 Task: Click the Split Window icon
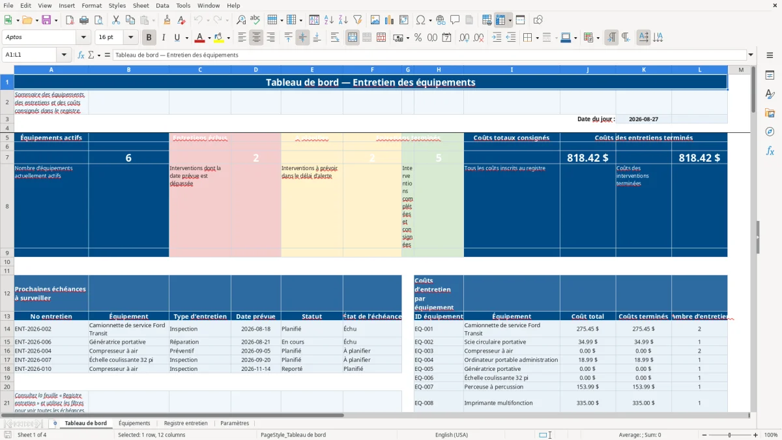tap(520, 20)
